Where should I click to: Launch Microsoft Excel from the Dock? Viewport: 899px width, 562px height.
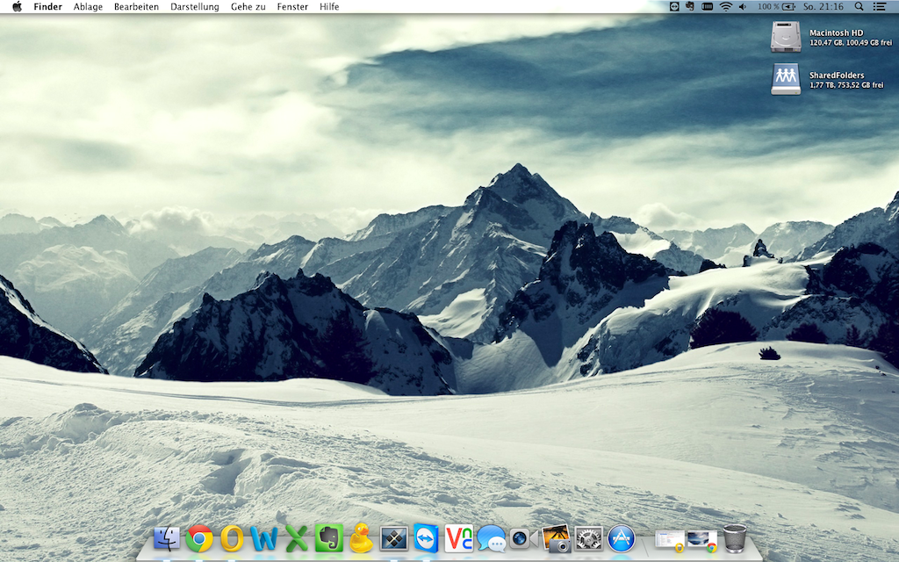click(x=297, y=538)
